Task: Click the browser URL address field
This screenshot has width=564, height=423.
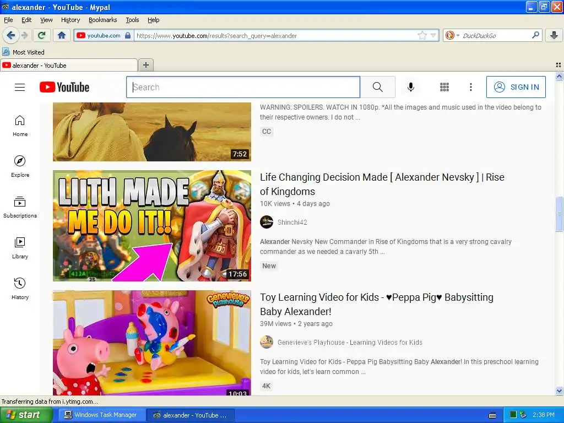Action: coord(275,36)
